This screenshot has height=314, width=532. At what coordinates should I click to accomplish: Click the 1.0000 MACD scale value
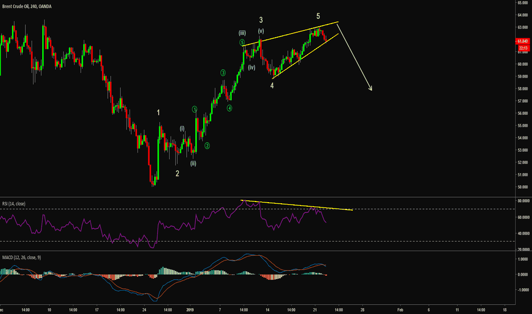[x=523, y=259]
